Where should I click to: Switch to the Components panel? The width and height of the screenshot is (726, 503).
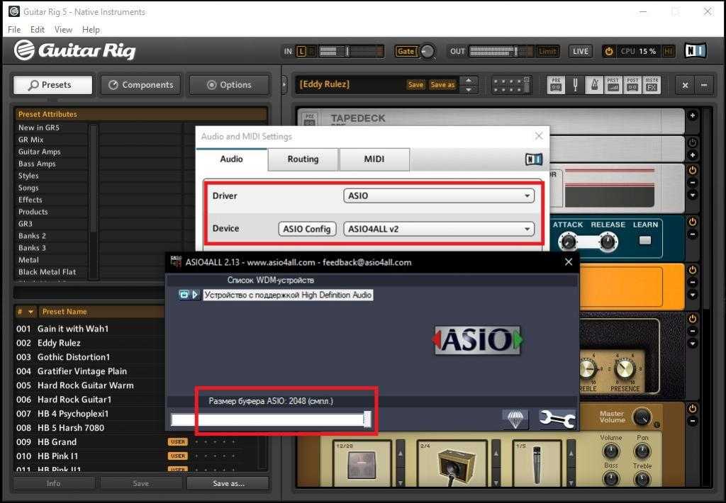click(x=141, y=85)
